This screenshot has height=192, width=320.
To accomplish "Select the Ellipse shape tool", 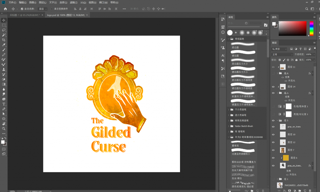I will coord(4,119).
